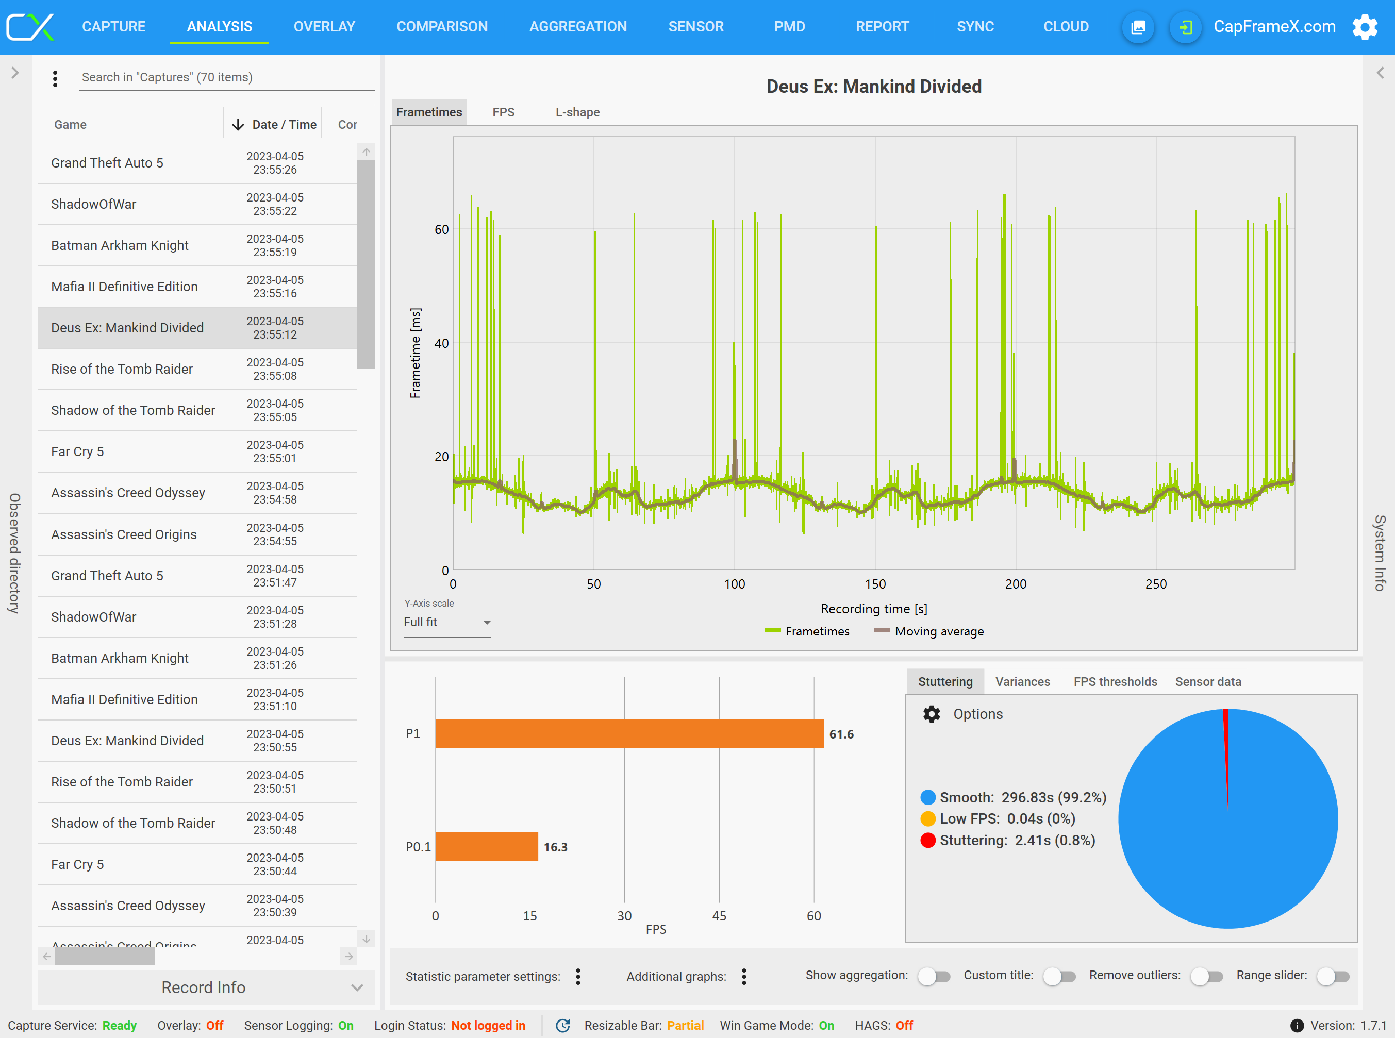This screenshot has height=1038, width=1395.
Task: Turn on the Remove outliers switch
Action: point(1206,977)
